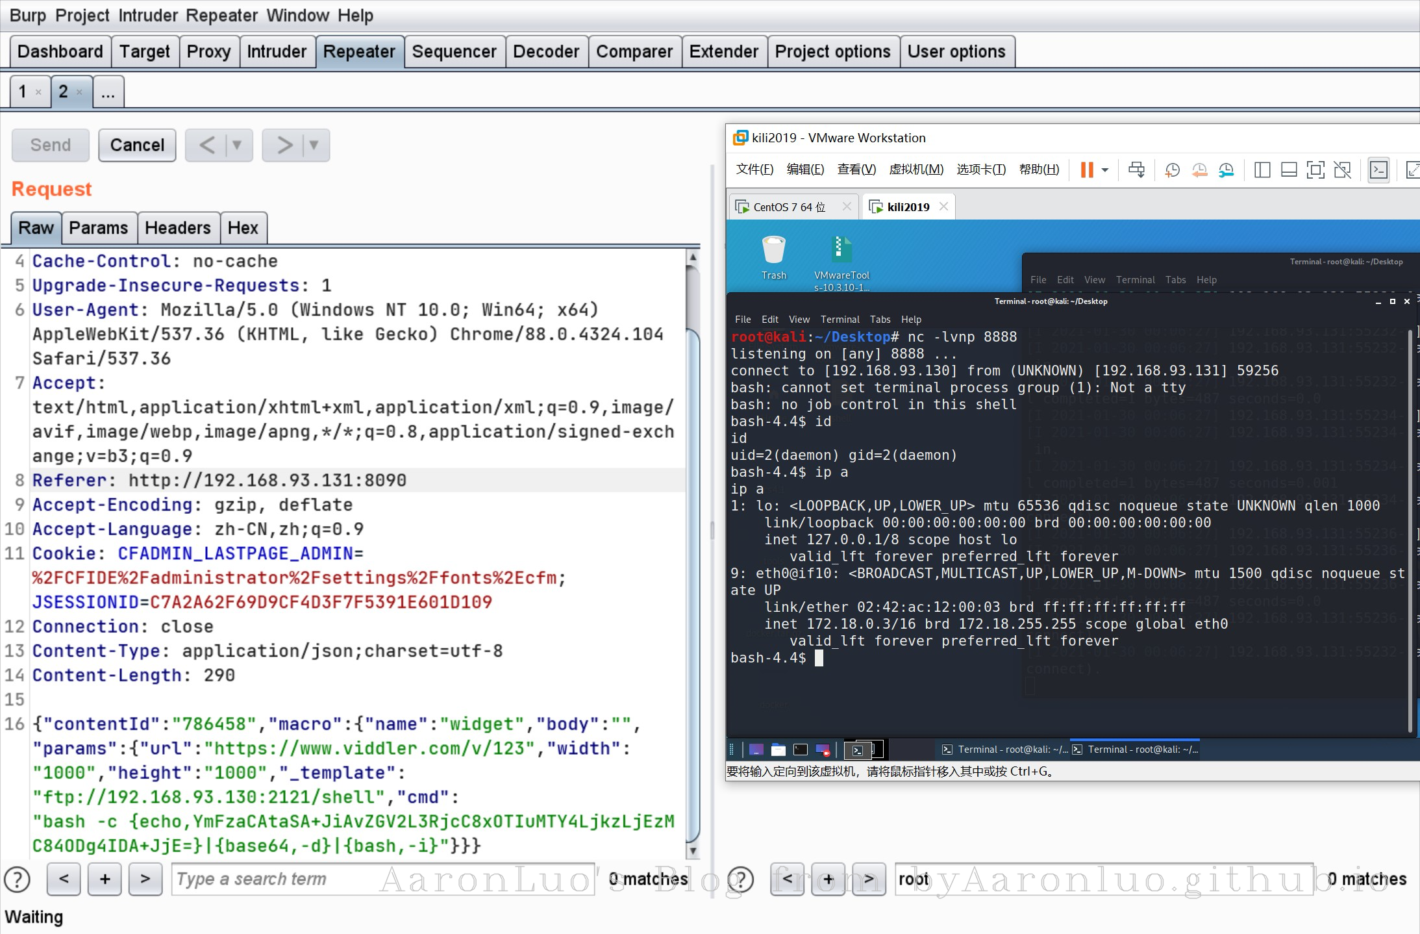Toggle the VMware library sidebar view
Image resolution: width=1420 pixels, height=934 pixels.
tap(1262, 170)
